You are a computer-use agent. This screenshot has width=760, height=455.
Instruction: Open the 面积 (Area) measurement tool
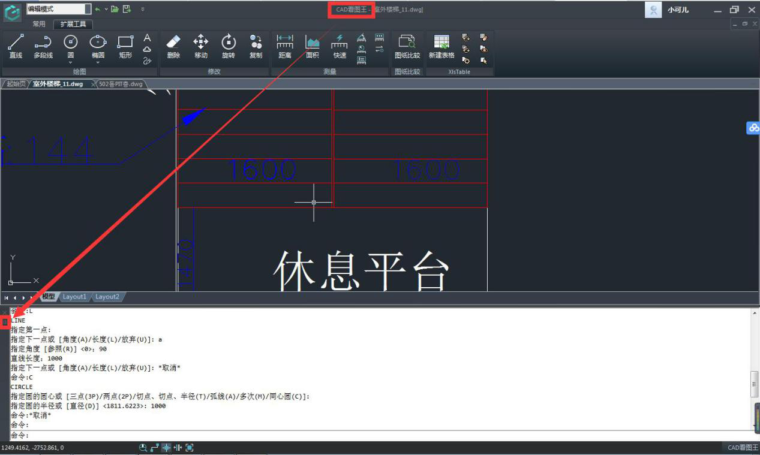coord(312,46)
